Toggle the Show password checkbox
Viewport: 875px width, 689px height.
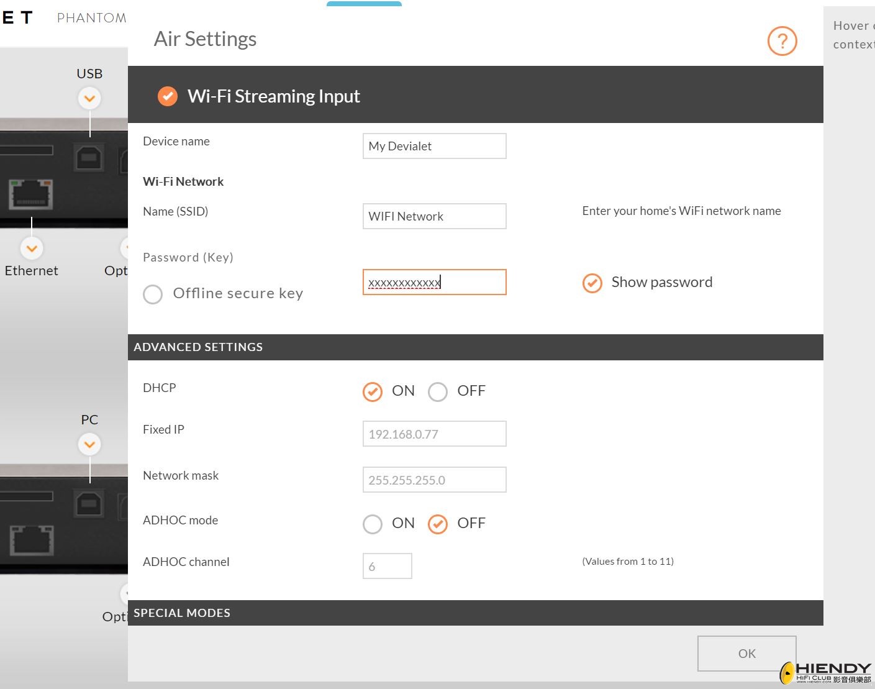tap(592, 283)
